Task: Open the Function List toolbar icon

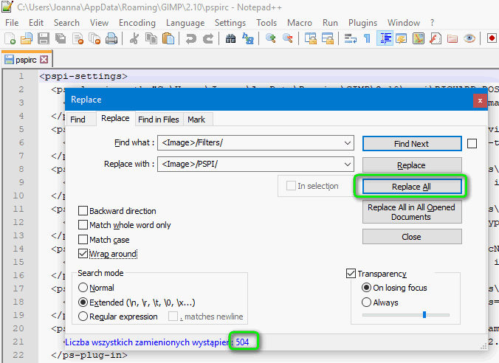Action: pyautogui.click(x=436, y=39)
